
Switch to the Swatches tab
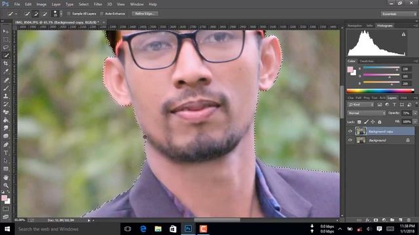[x=367, y=61]
